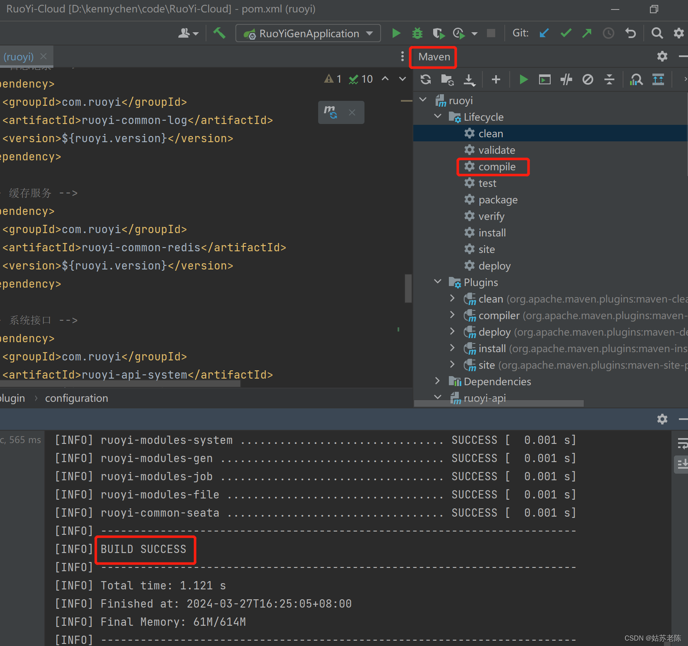Viewport: 688px width, 646px height.
Task: Expand the site plugin node
Action: 453,364
